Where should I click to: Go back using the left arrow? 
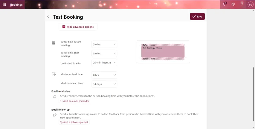tap(48, 17)
